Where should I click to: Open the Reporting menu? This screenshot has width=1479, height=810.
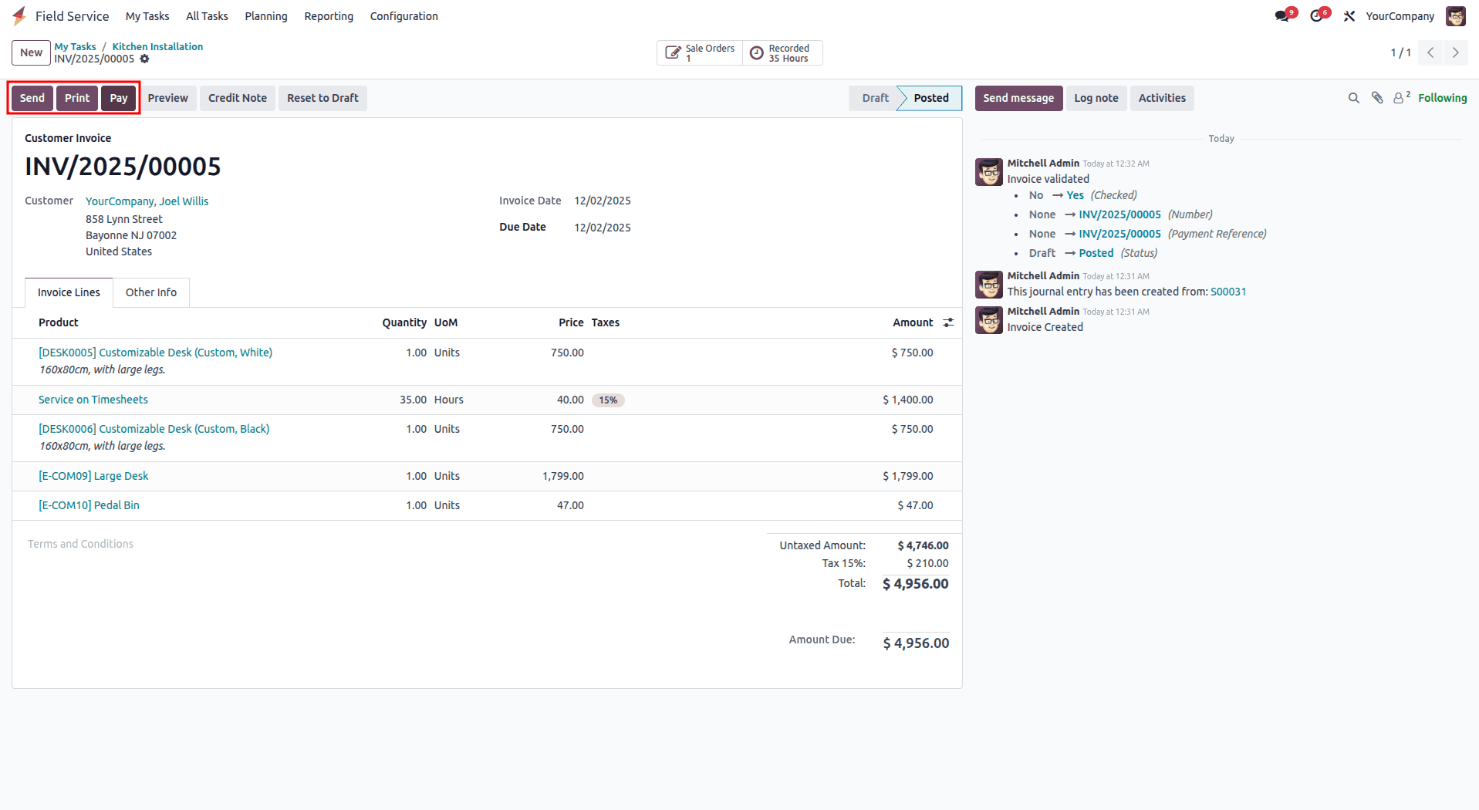point(329,15)
